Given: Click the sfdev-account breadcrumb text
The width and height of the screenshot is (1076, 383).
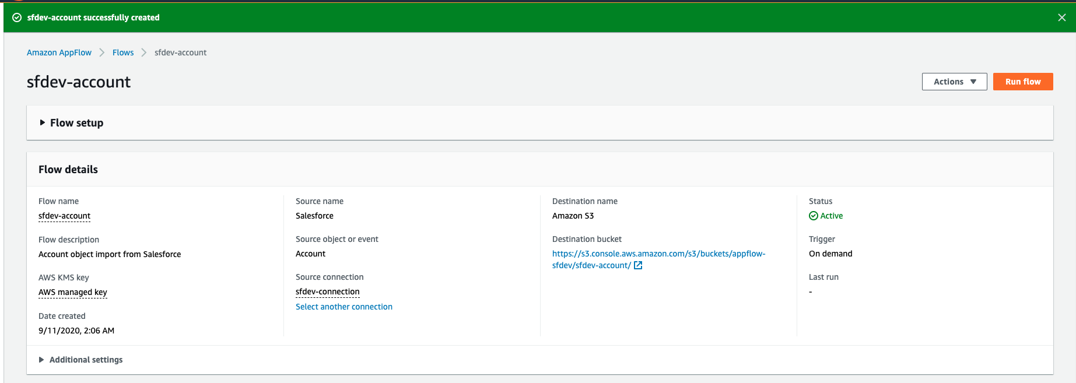Looking at the screenshot, I should pos(180,52).
